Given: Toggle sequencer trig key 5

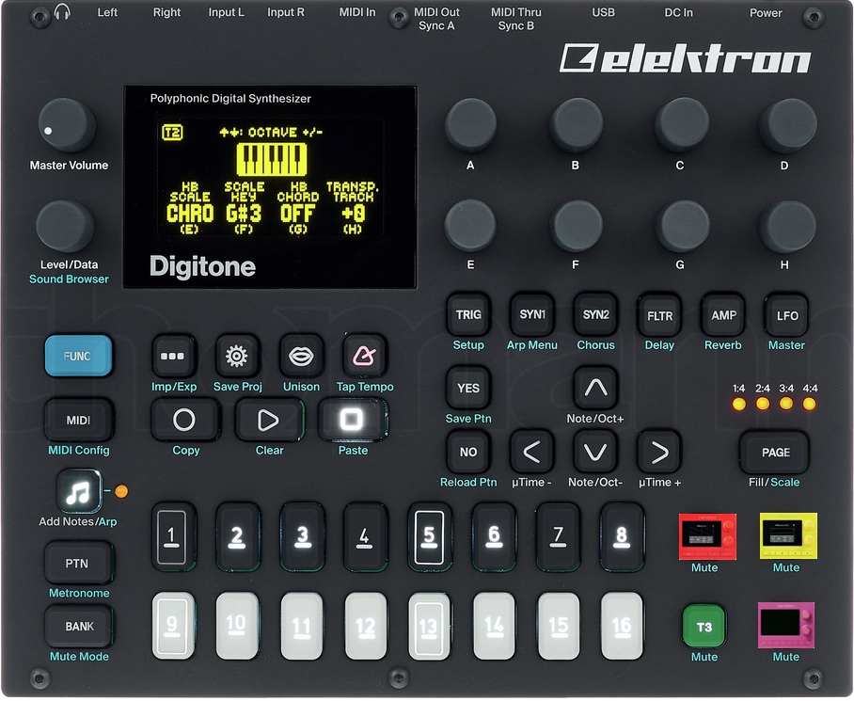Looking at the screenshot, I should pos(429,536).
